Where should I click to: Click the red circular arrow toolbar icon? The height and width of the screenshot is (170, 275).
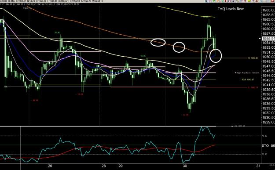click(257, 1)
